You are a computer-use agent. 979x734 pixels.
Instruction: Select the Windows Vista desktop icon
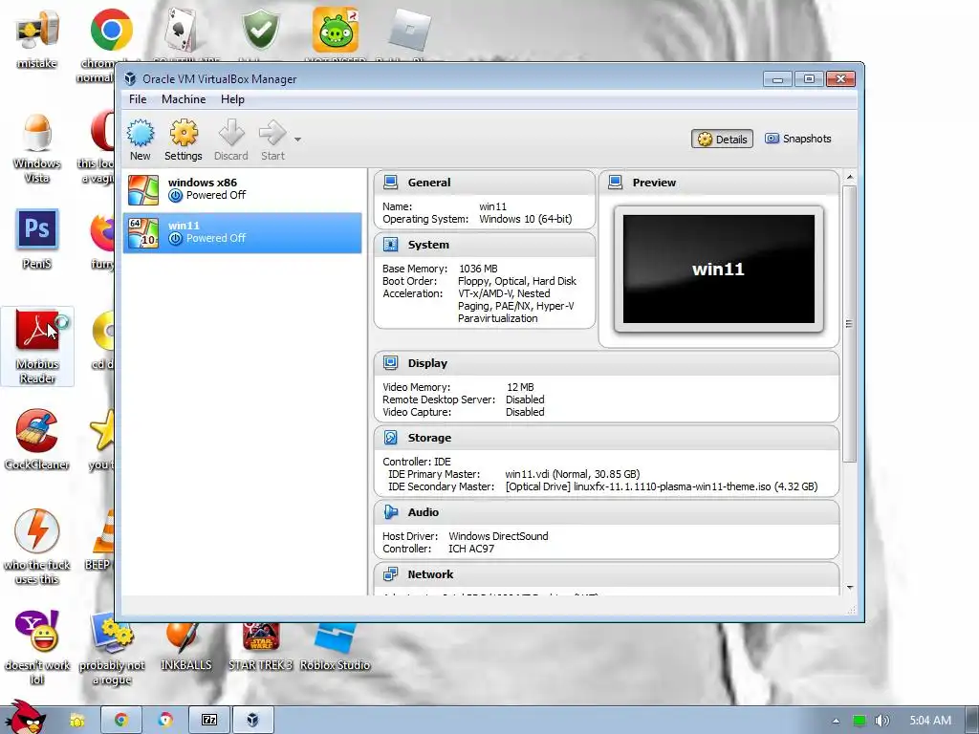[x=37, y=147]
